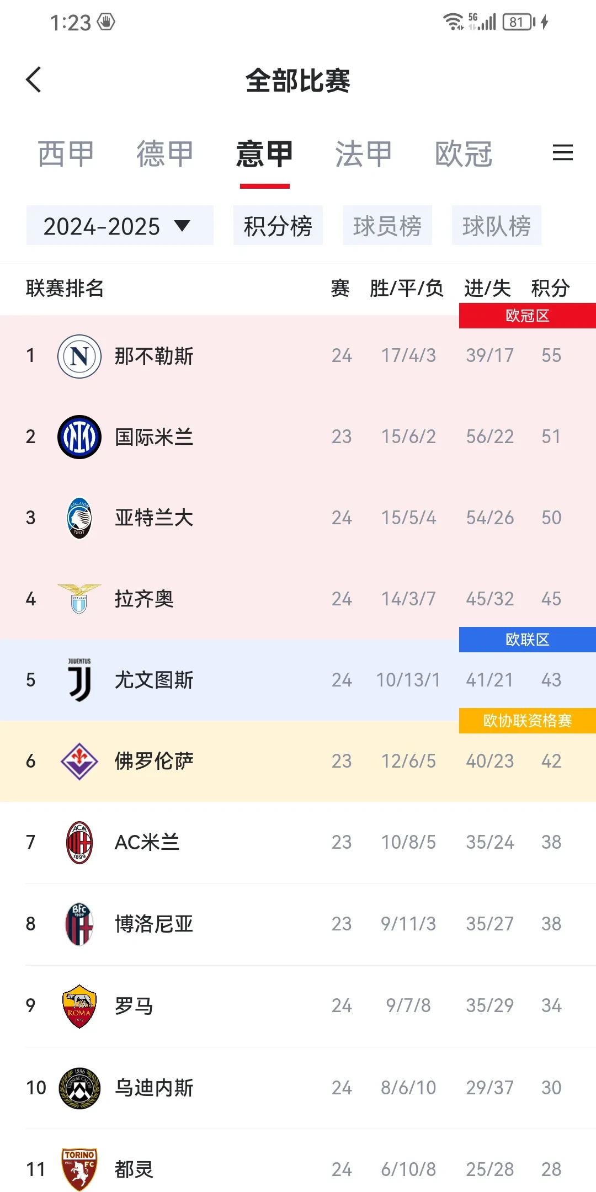The image size is (596, 1192).
Task: Select the 法甲 league tab
Action: point(363,154)
